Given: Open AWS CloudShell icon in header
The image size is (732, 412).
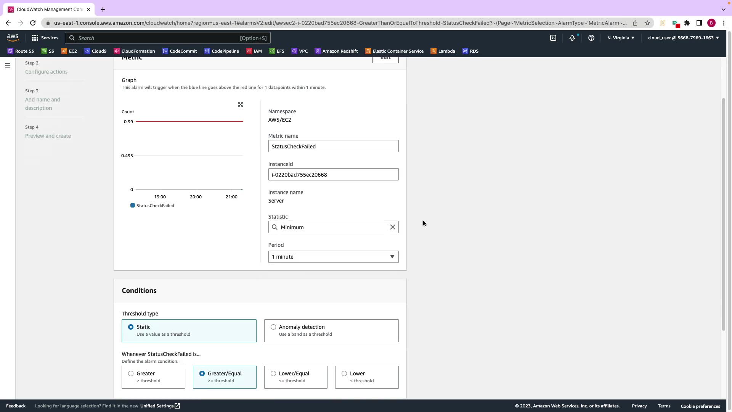Looking at the screenshot, I should (553, 38).
